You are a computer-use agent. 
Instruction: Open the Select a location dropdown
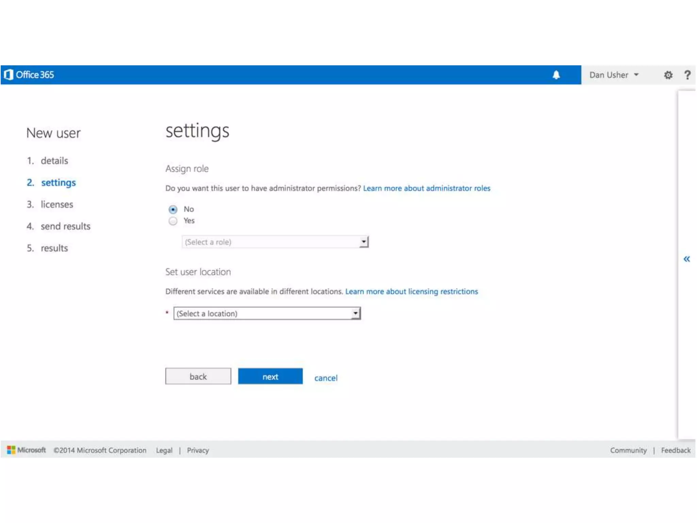(267, 313)
